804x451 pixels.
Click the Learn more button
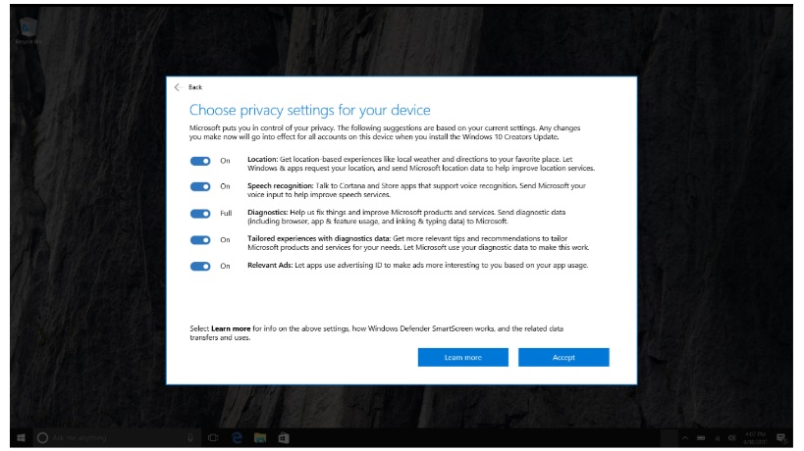click(x=463, y=357)
